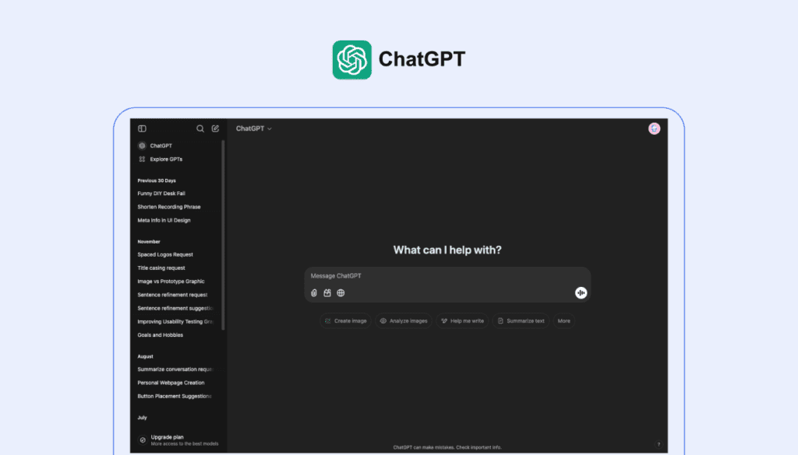Open the tools box icon in the message bar
Screen dimensions: 798x455
click(x=327, y=293)
